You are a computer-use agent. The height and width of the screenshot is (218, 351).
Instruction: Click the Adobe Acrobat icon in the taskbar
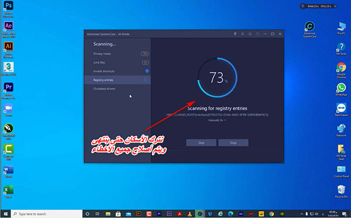pos(180,214)
